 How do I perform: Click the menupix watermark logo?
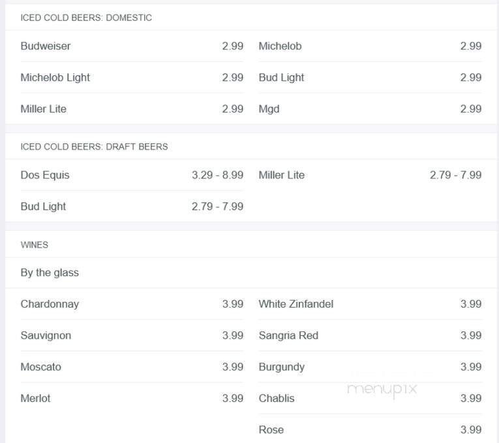pos(382,389)
